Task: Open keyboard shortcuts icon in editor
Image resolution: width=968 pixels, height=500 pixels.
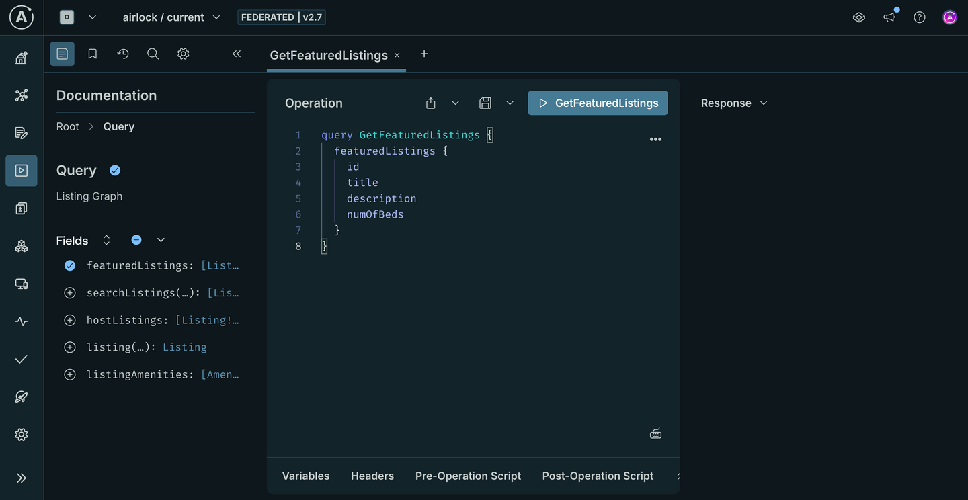Action: 655,433
